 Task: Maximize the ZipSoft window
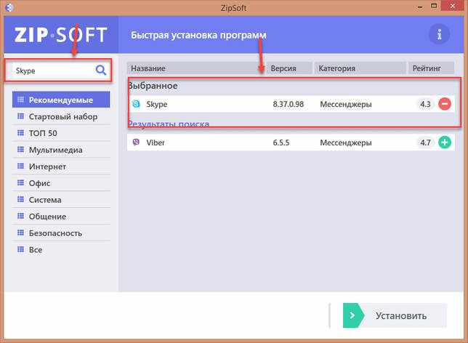[435, 6]
